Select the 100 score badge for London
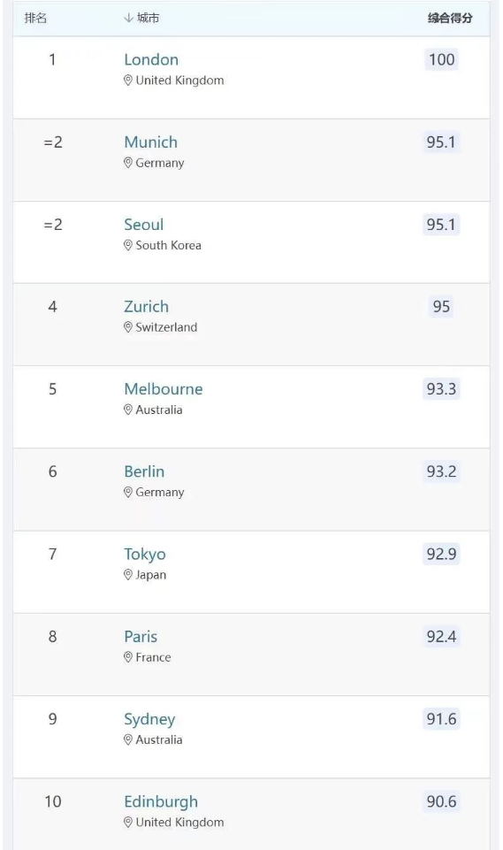Screen dimensions: 503x850 click(442, 59)
